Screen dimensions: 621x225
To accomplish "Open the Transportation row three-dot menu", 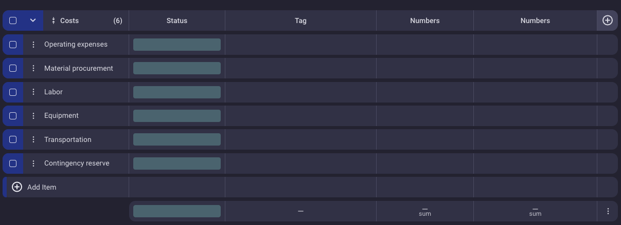I will pyautogui.click(x=33, y=139).
